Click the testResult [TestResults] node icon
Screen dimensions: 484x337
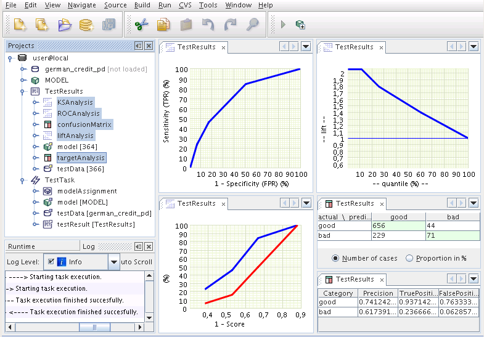pyautogui.click(x=47, y=224)
